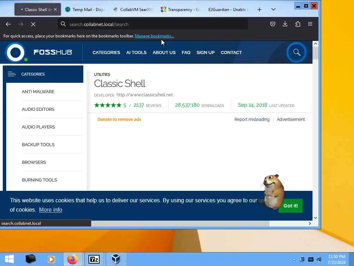Click the horizontal scrollbar right arrow
Viewport: 354px width, 266px height.
point(310,223)
